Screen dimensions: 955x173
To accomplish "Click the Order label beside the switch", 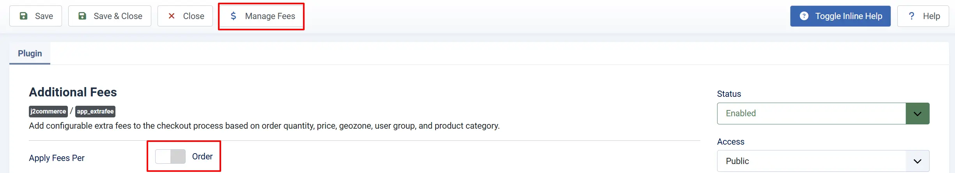I will (202, 156).
